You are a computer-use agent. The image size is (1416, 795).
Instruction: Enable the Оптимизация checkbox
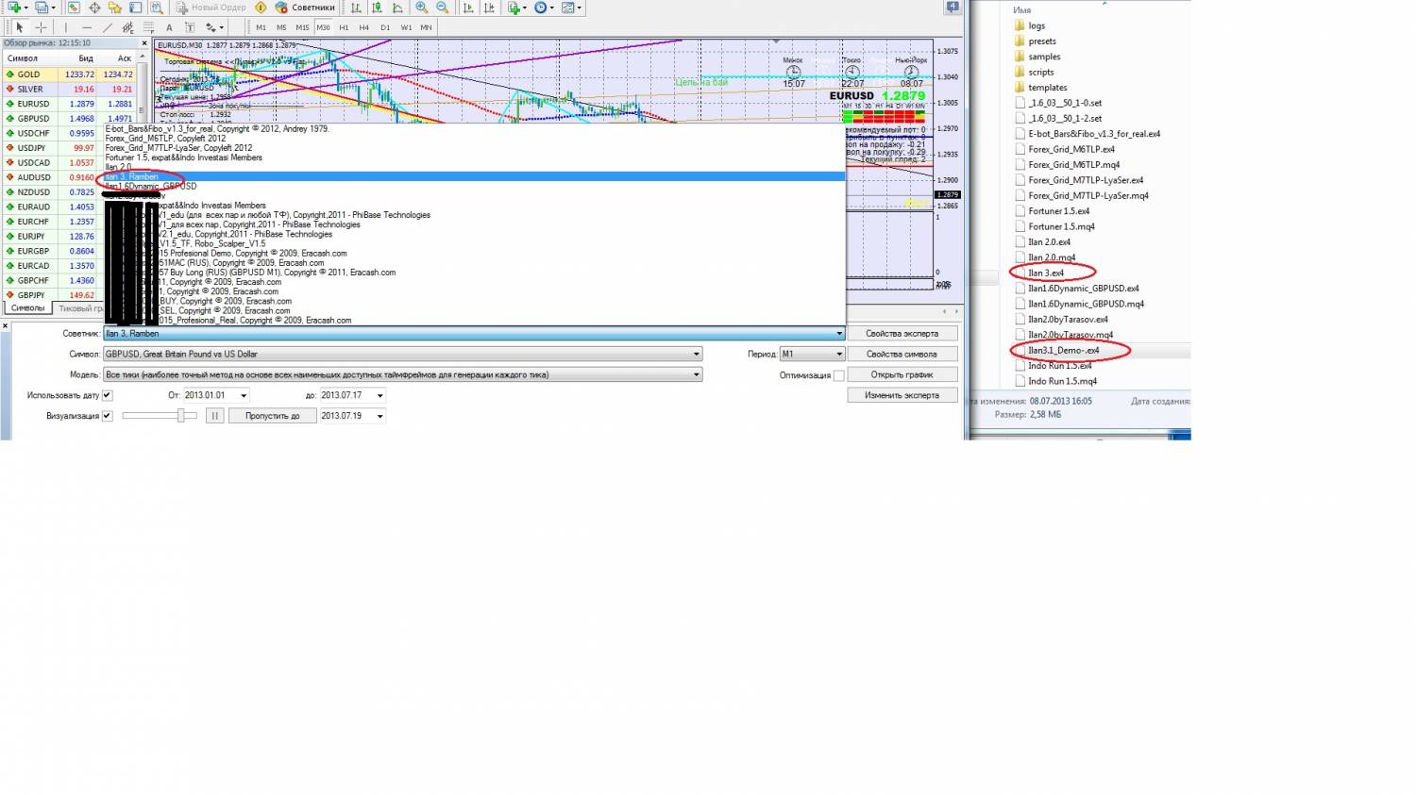tap(838, 375)
